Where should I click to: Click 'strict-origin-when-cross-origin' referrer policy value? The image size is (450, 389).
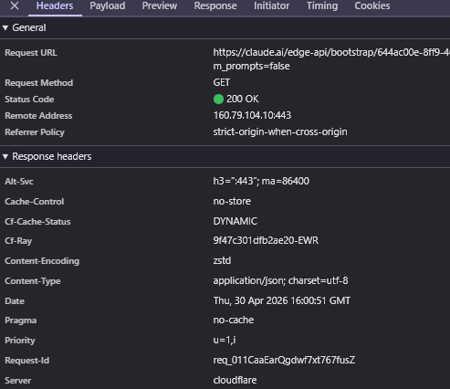(x=280, y=131)
